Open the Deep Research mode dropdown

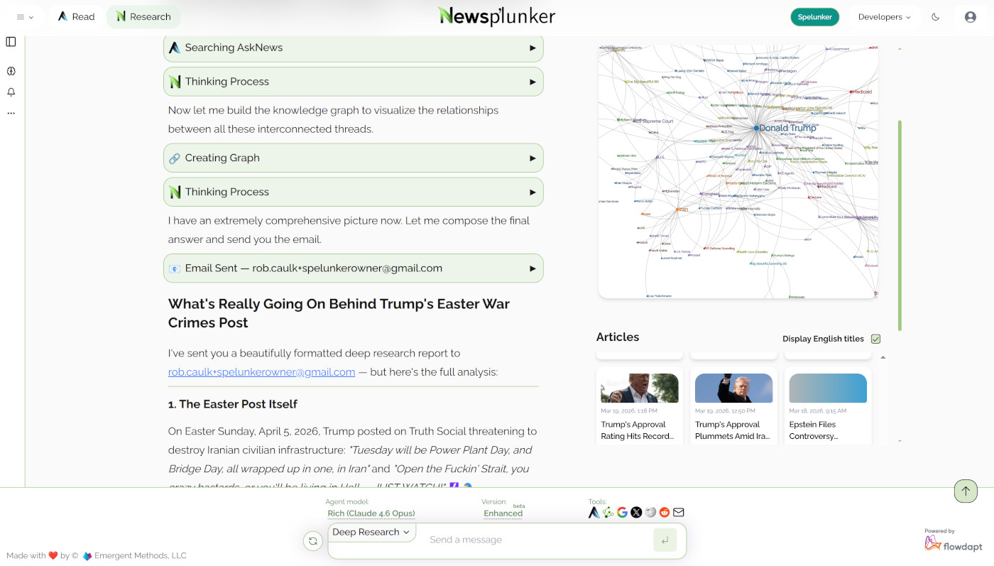pos(371,532)
